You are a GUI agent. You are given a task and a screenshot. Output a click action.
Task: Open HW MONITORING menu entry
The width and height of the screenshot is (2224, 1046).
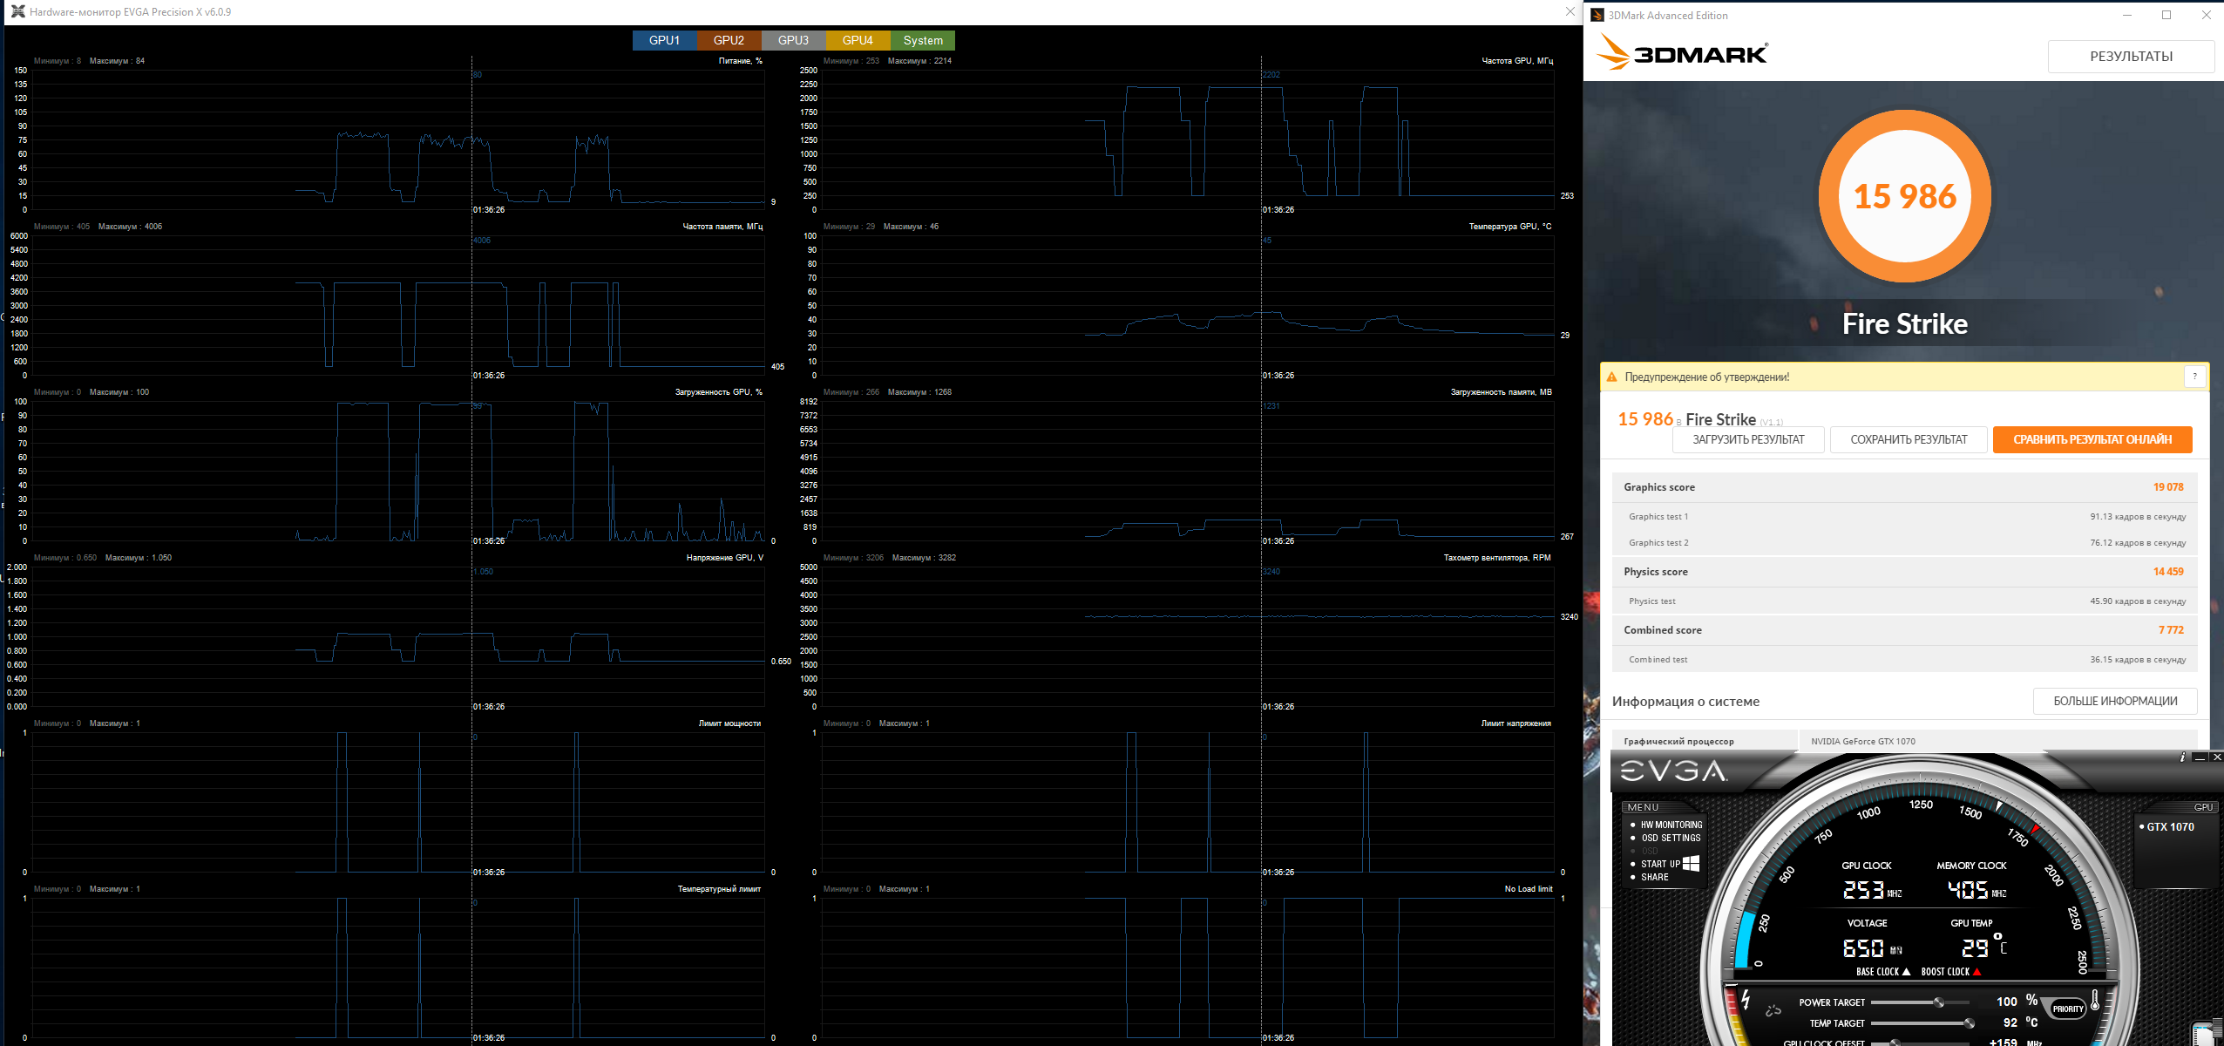(x=1671, y=825)
